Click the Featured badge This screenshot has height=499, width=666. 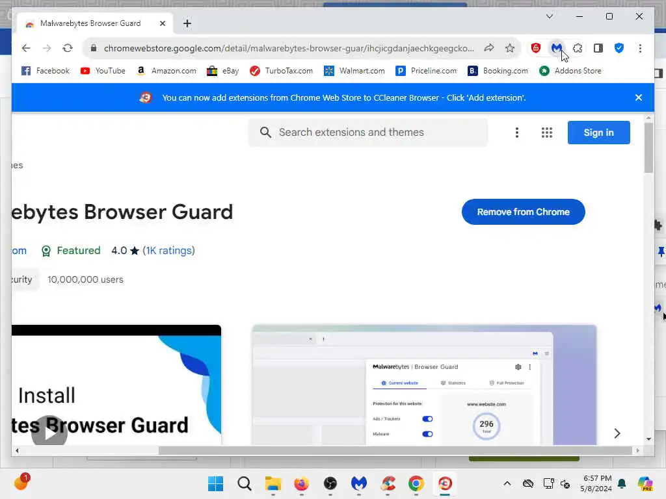click(x=71, y=250)
